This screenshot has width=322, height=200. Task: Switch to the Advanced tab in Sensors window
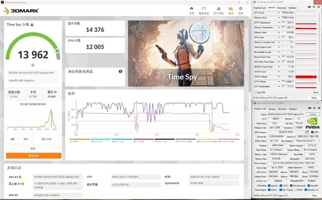pos(281,8)
